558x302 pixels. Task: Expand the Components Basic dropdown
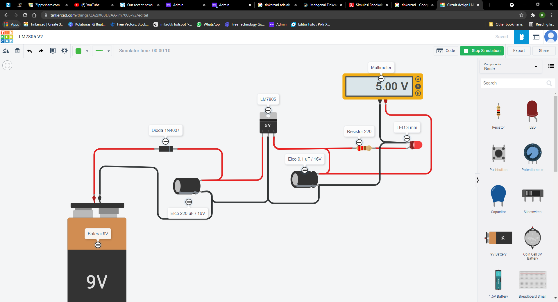click(511, 66)
